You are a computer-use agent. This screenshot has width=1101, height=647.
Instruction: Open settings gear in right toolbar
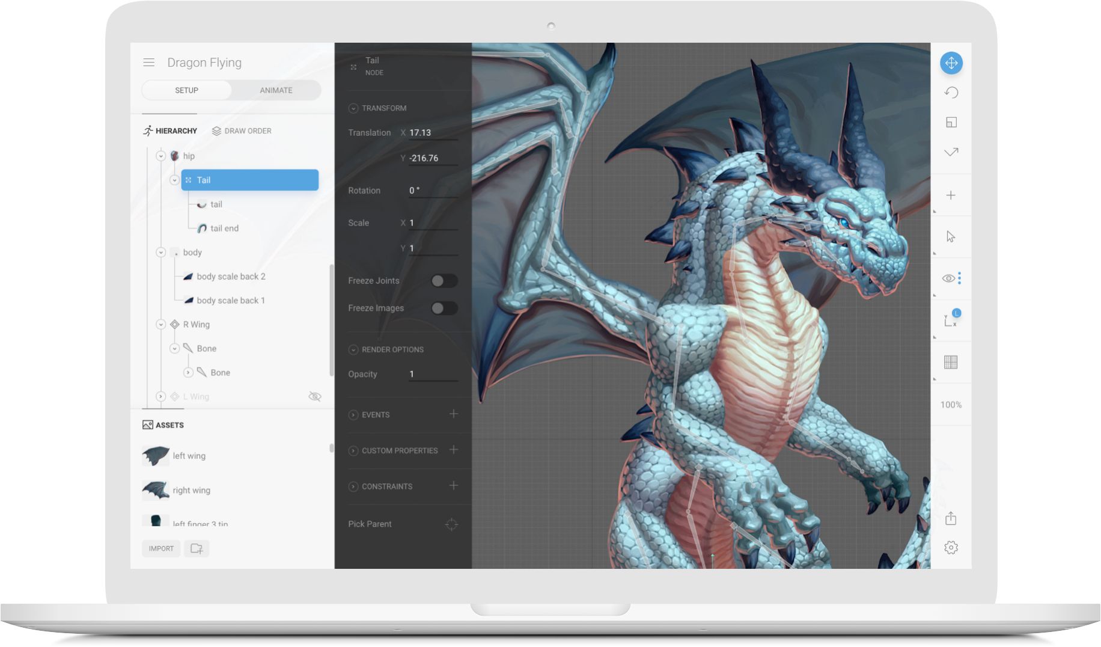point(951,548)
